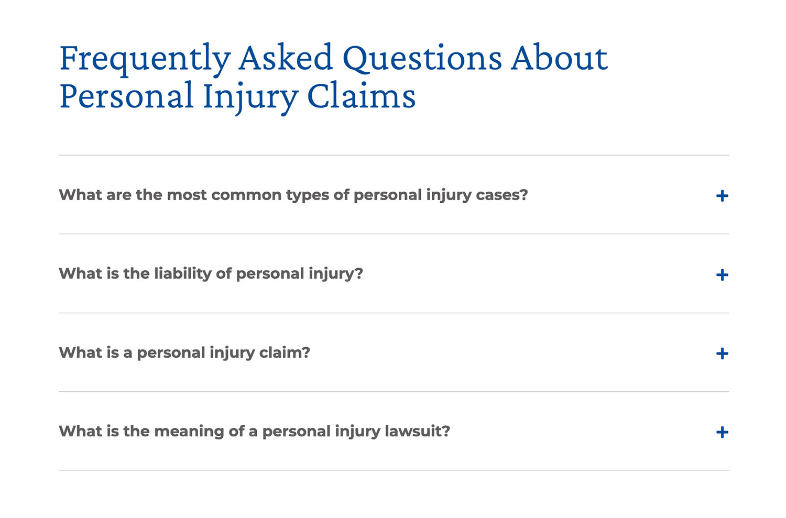Open the "What is a personal injury claim?" question
Viewport: 786px width, 518px height.
click(x=184, y=352)
